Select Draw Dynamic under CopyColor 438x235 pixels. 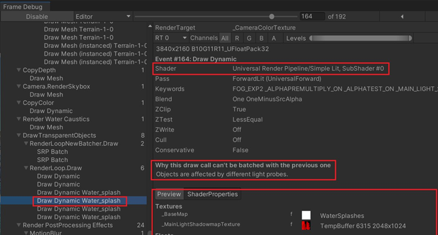pos(51,111)
